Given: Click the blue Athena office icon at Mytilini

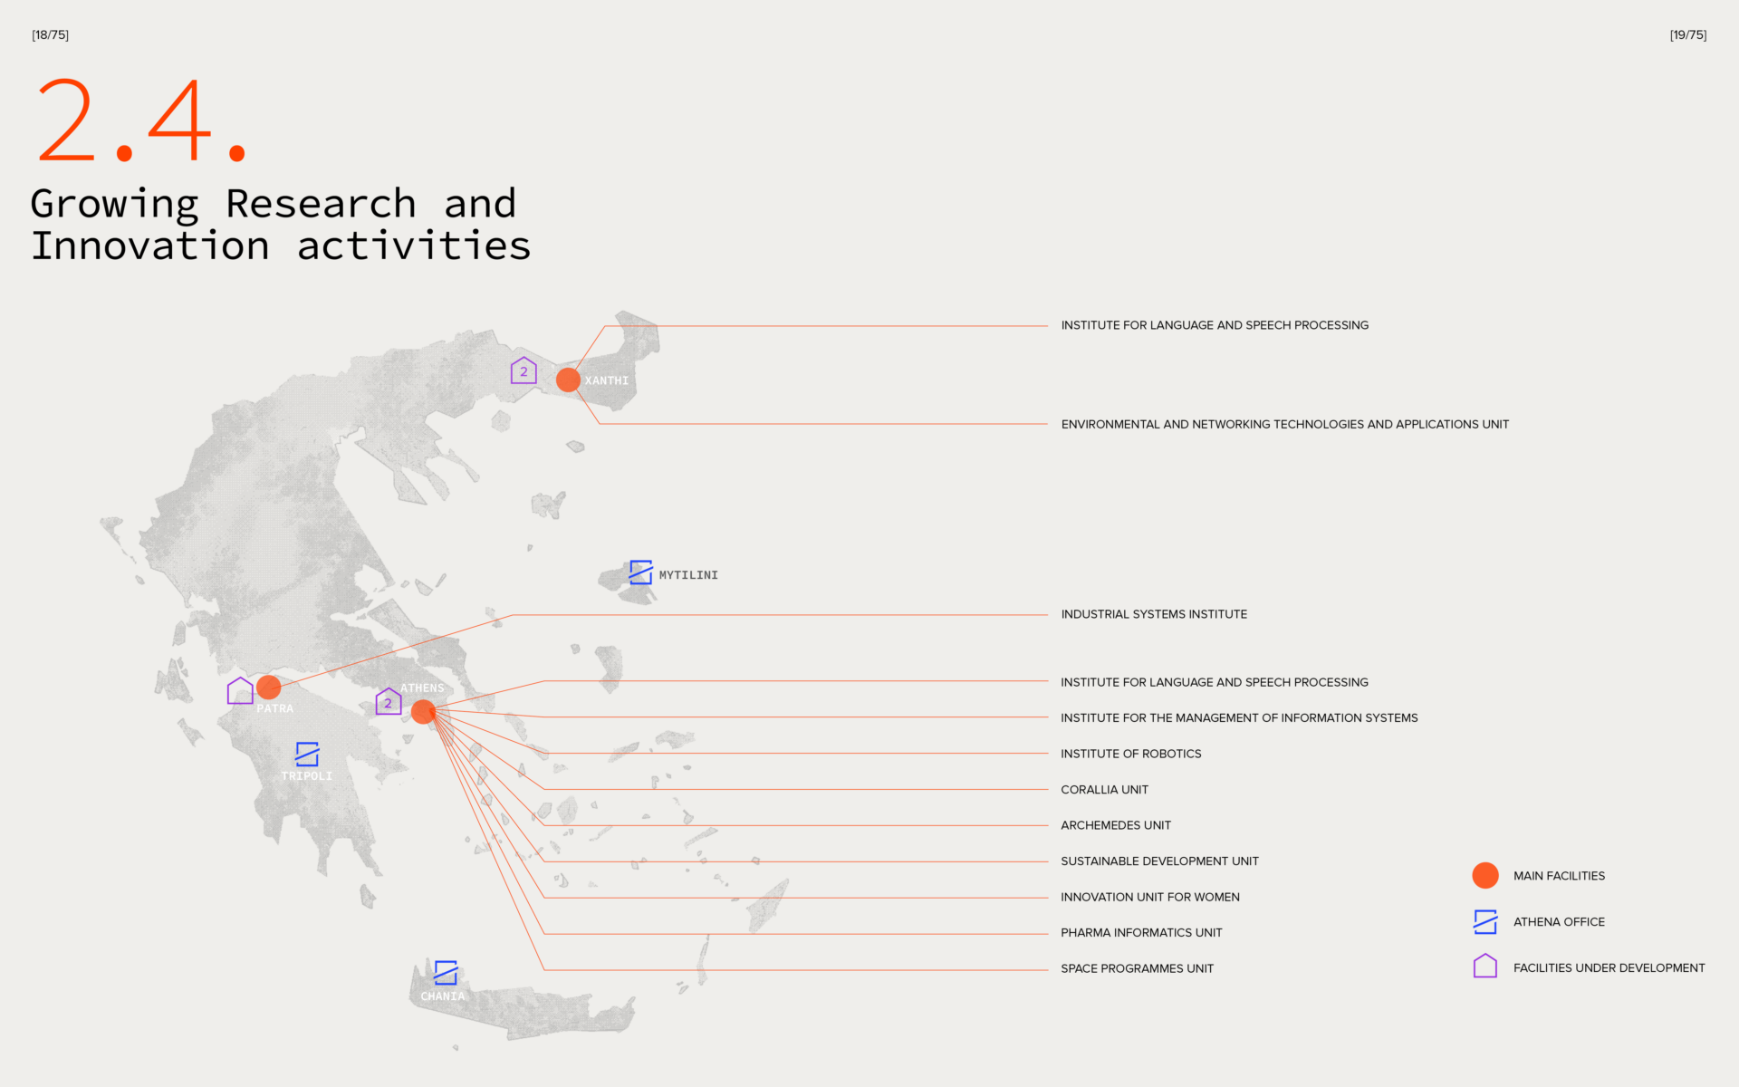Looking at the screenshot, I should click(x=640, y=572).
